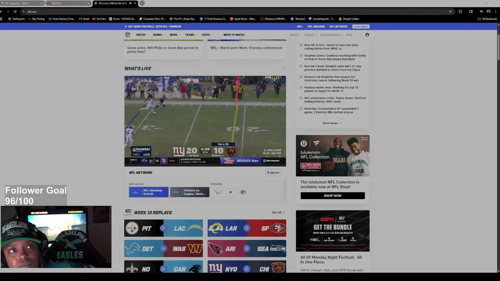
Task: Open the All Bookmarks folder
Action: point(487,19)
